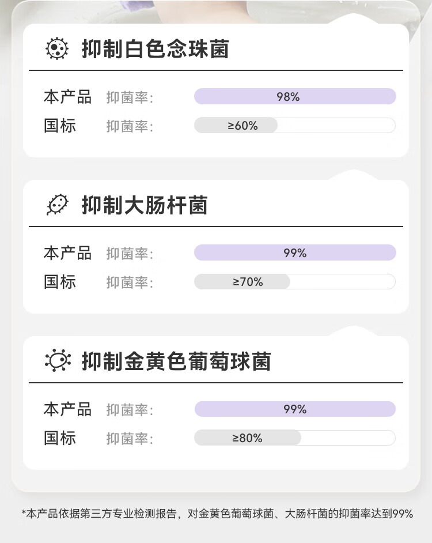The height and width of the screenshot is (543, 432).
Task: Click the gray ≥60% national standard bar
Action: (236, 125)
